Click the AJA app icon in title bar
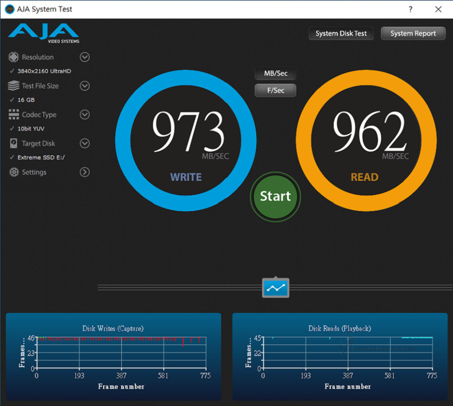Image resolution: width=453 pixels, height=406 pixels. click(10, 9)
